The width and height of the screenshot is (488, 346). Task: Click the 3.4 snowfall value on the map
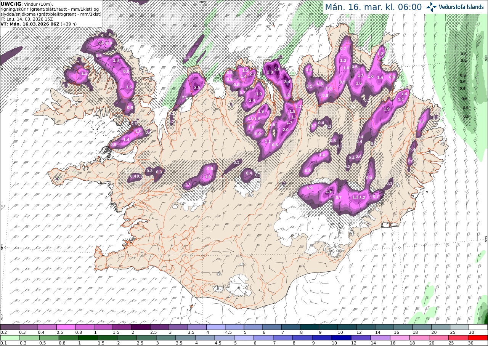click(x=287, y=82)
